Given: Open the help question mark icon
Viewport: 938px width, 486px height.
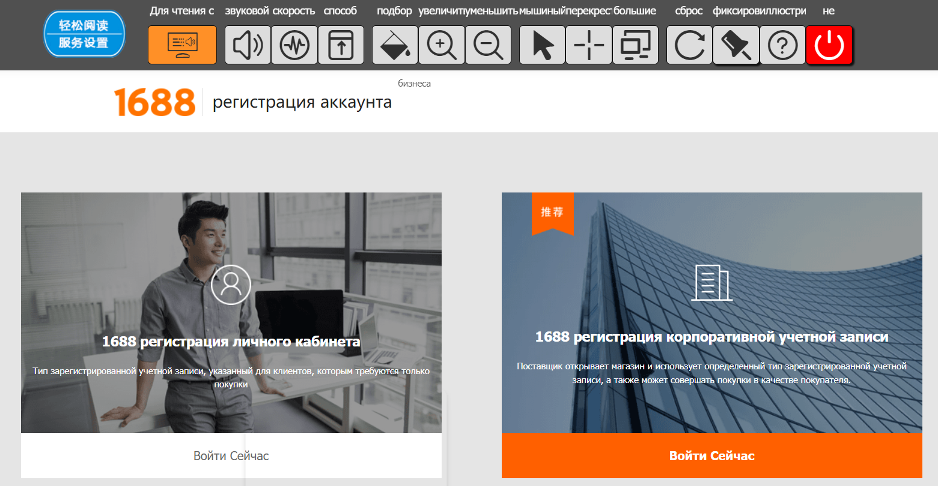Looking at the screenshot, I should (x=782, y=45).
